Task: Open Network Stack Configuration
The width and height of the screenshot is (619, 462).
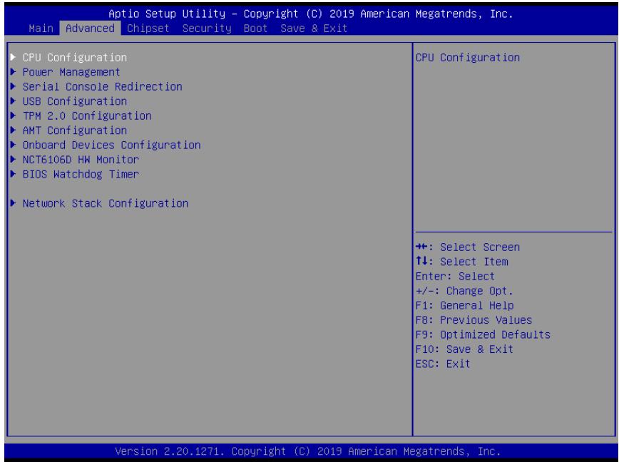Action: click(106, 204)
